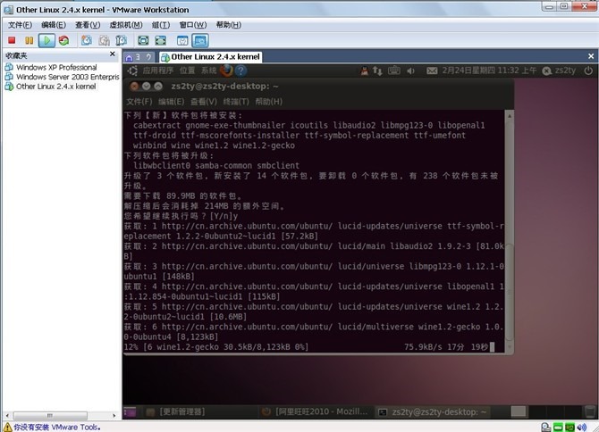Image resolution: width=599 pixels, height=432 pixels.
Task: Open the terminal 帮助(H) menu
Action: click(268, 102)
